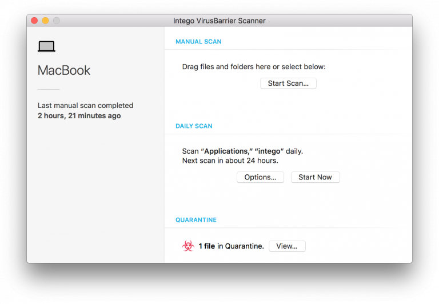Click the MANUAL SCAN section header

198,42
